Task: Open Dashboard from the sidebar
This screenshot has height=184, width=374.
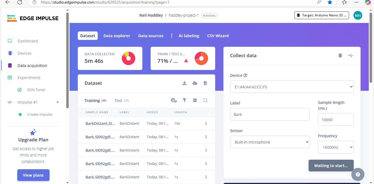Action: (28, 41)
